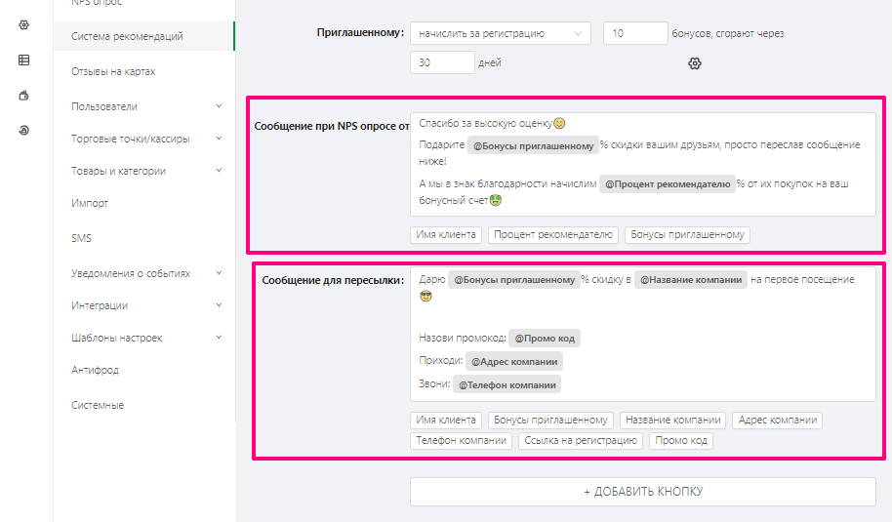The width and height of the screenshot is (892, 522).
Task: Expand Шаблоны настроек section
Action: pyautogui.click(x=144, y=338)
